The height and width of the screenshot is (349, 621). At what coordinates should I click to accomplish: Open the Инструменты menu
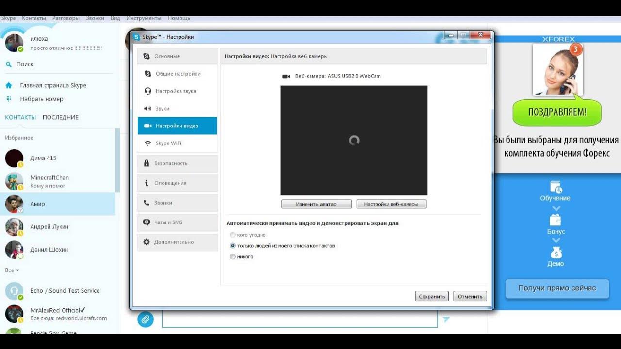click(x=144, y=18)
